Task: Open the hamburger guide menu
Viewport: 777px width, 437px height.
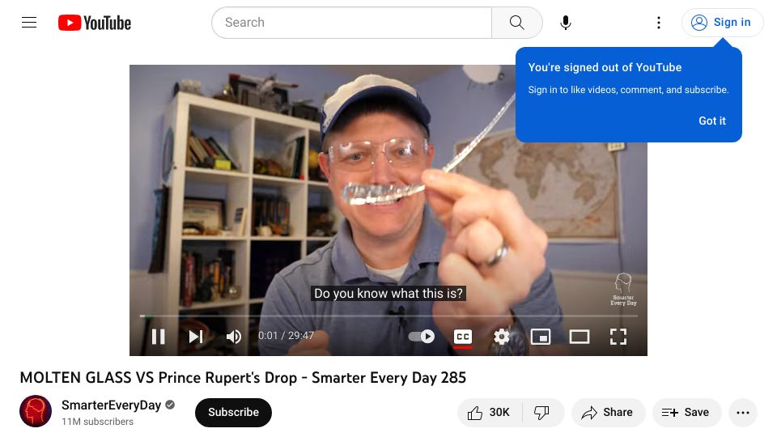Action: (29, 23)
